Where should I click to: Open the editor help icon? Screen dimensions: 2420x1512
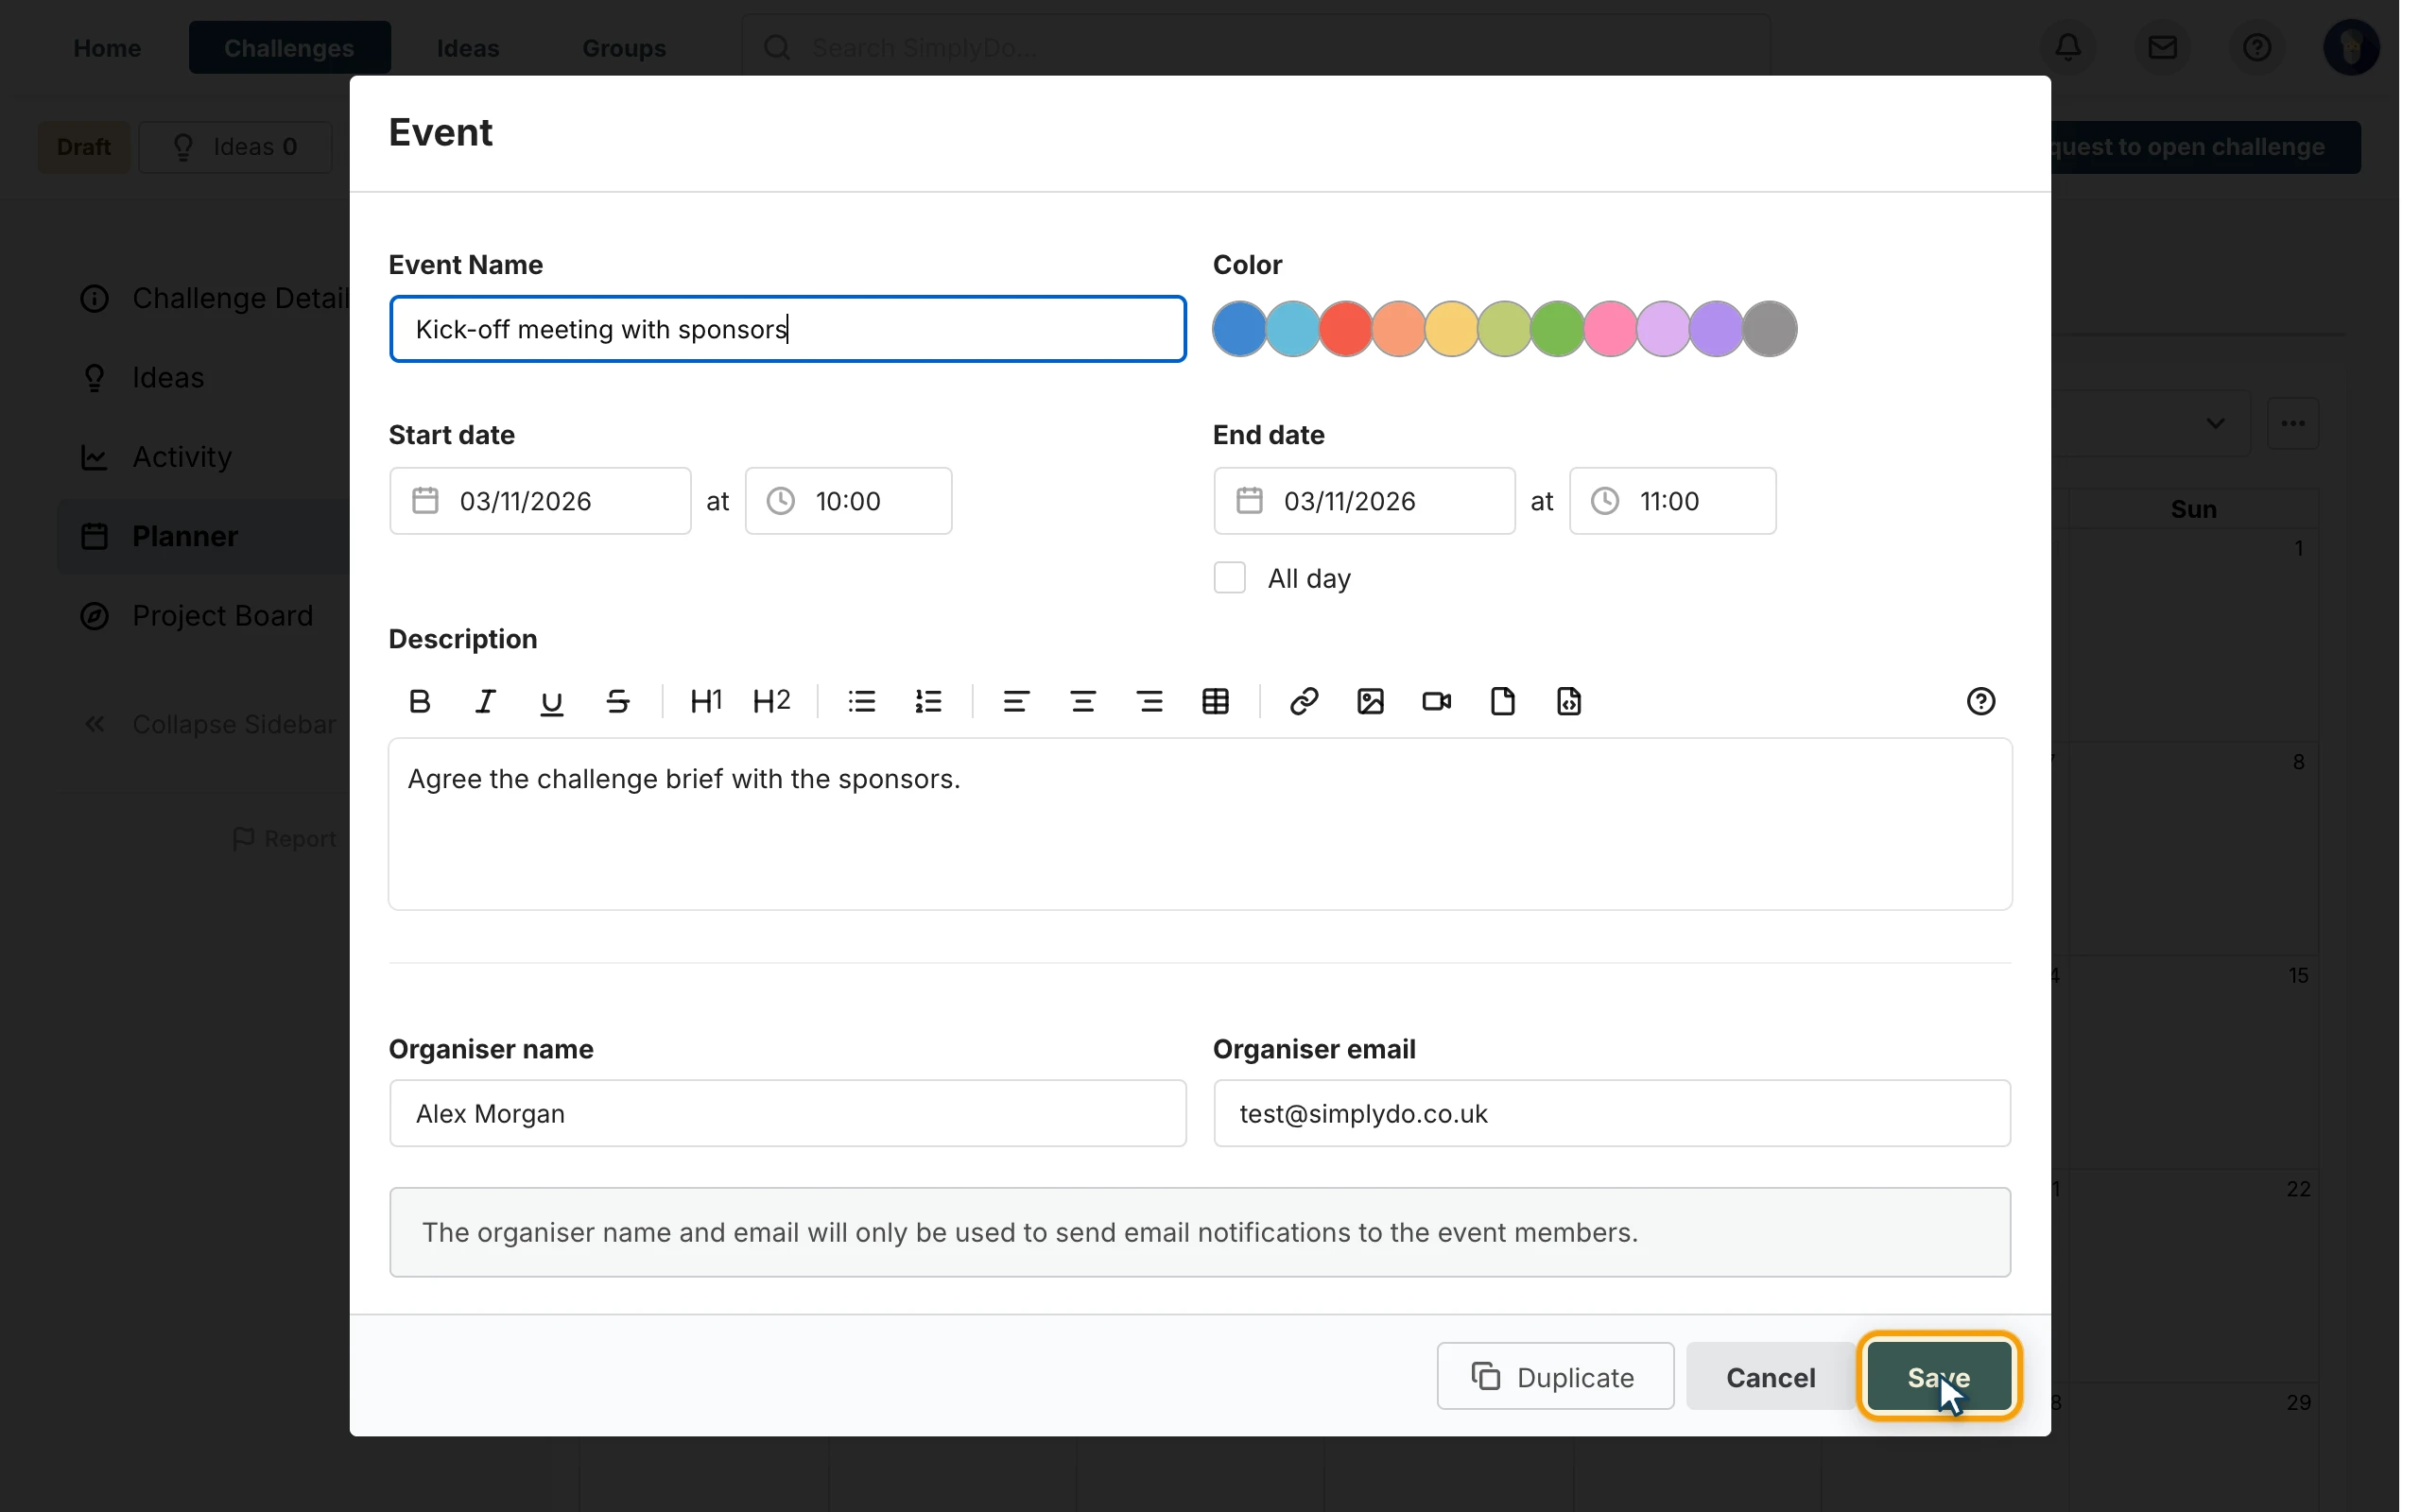pos(1981,702)
